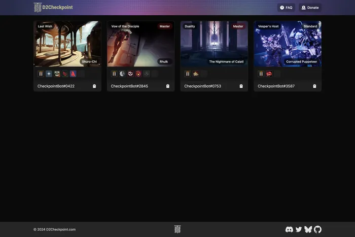Image resolution: width=355 pixels, height=237 pixels.
Task: Open the Discord link in footer
Action: pos(289,229)
